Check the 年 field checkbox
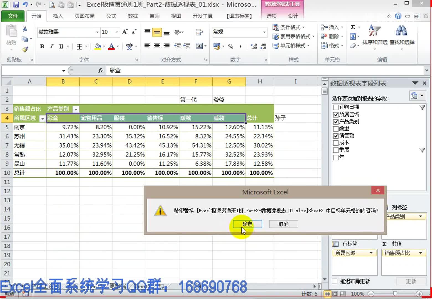Screen dimensions: 432x299 point(336,157)
